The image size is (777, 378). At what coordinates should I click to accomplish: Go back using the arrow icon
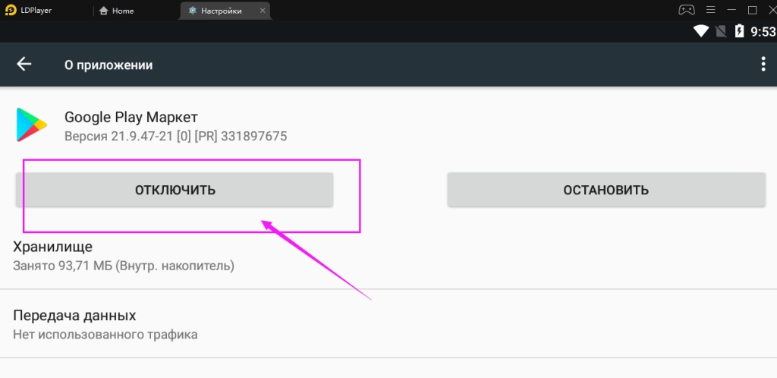click(x=24, y=65)
